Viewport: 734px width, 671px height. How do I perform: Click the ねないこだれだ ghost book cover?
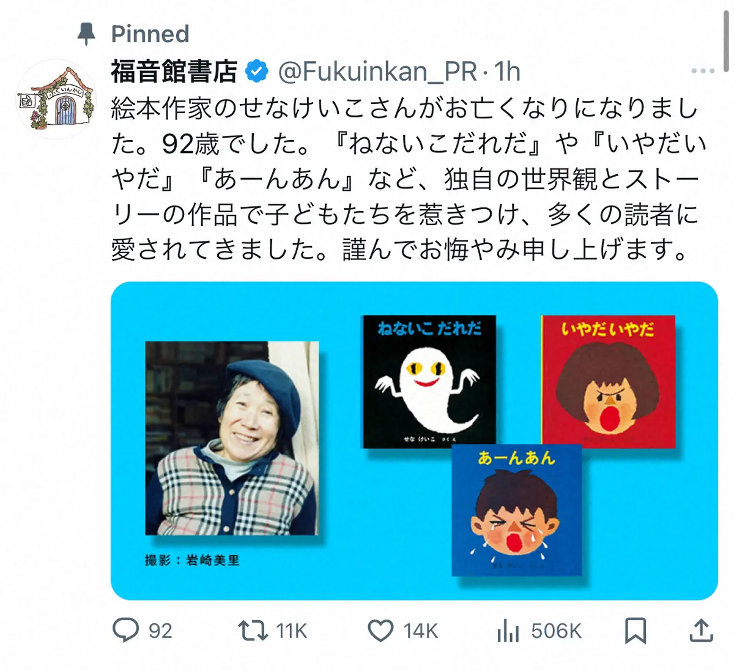(x=429, y=381)
